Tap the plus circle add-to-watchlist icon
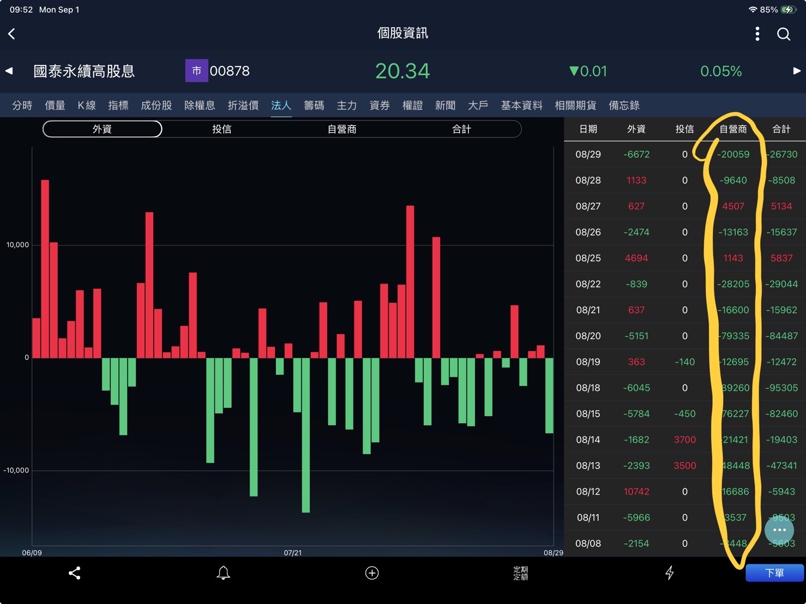 click(372, 573)
